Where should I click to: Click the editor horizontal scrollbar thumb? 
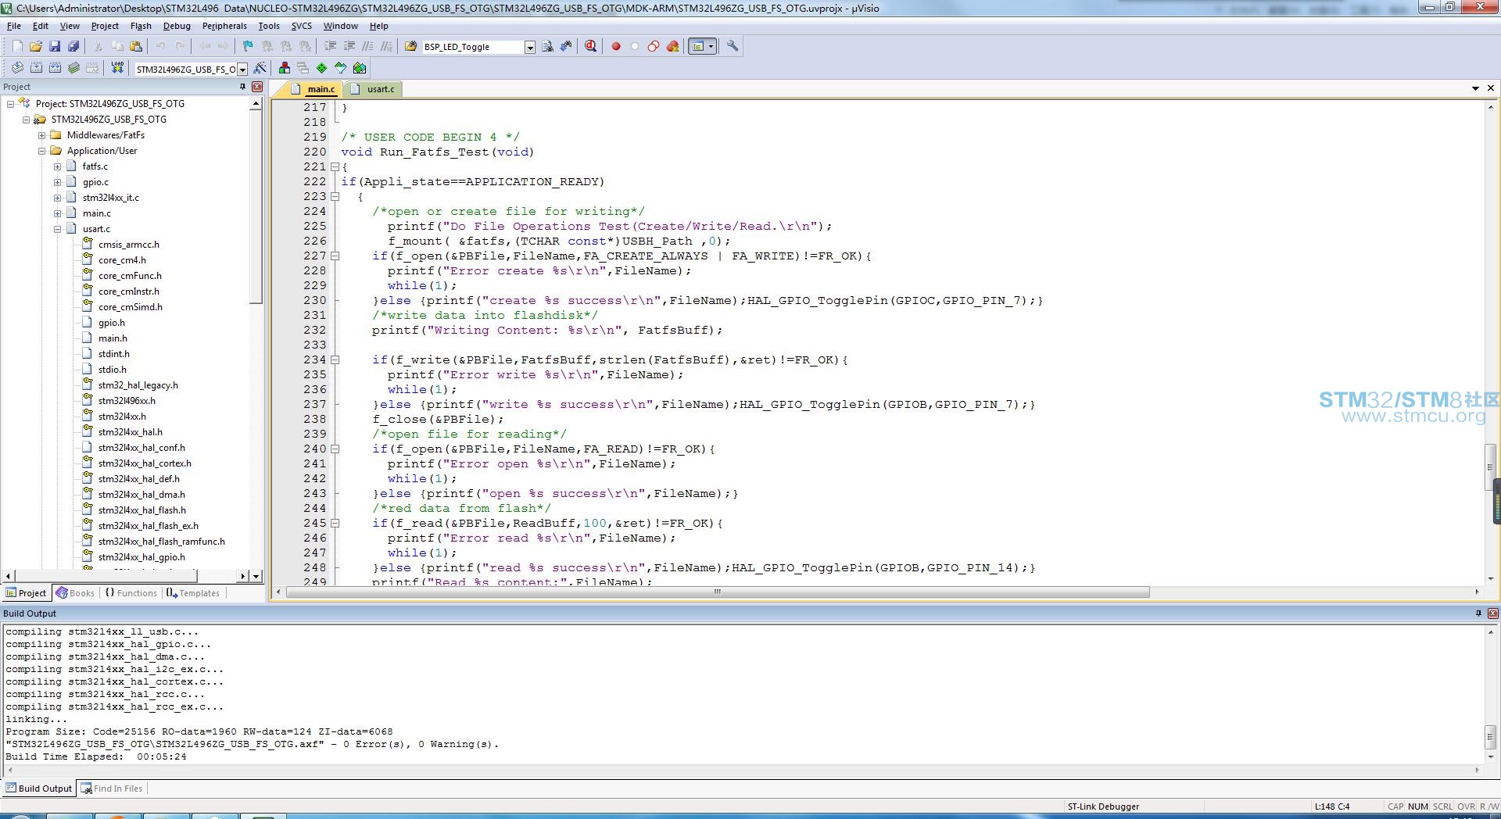coord(718,592)
